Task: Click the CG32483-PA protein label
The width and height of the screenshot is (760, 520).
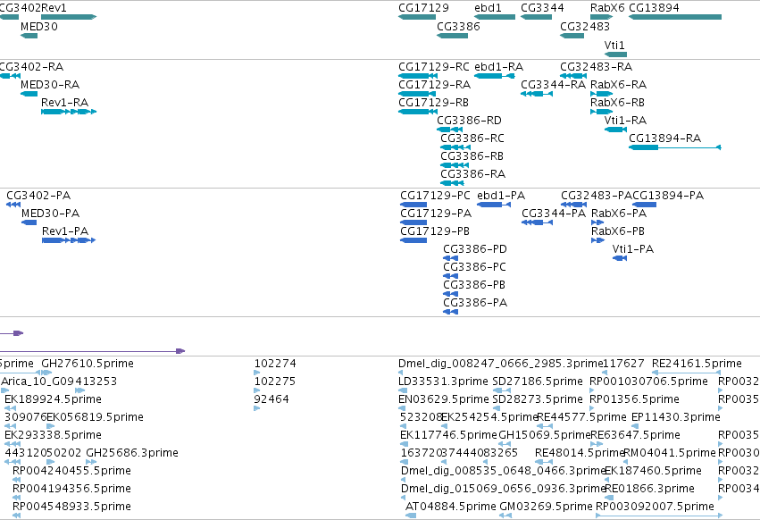Action: click(597, 196)
